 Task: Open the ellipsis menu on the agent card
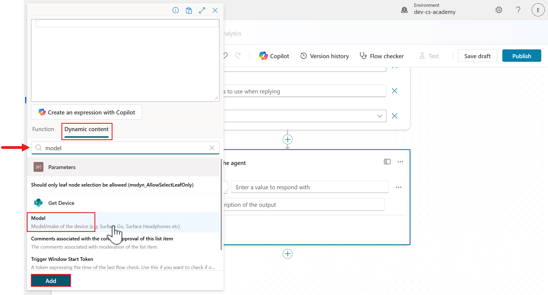point(400,162)
